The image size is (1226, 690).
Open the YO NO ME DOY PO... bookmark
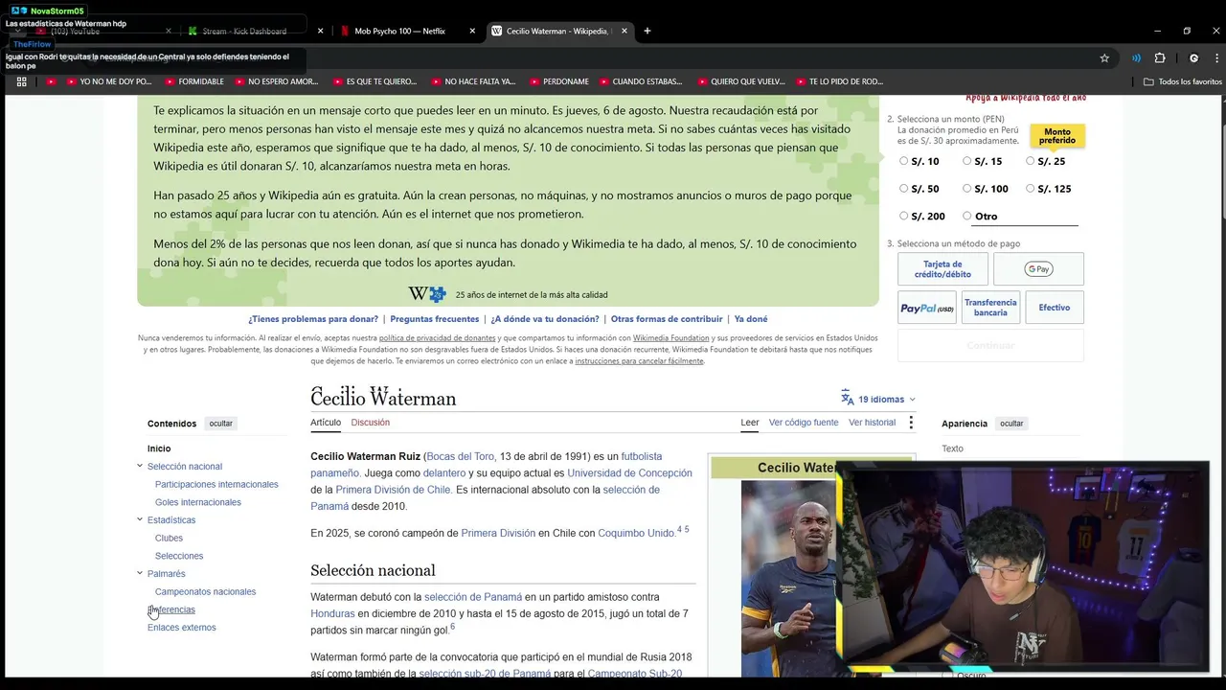point(109,81)
